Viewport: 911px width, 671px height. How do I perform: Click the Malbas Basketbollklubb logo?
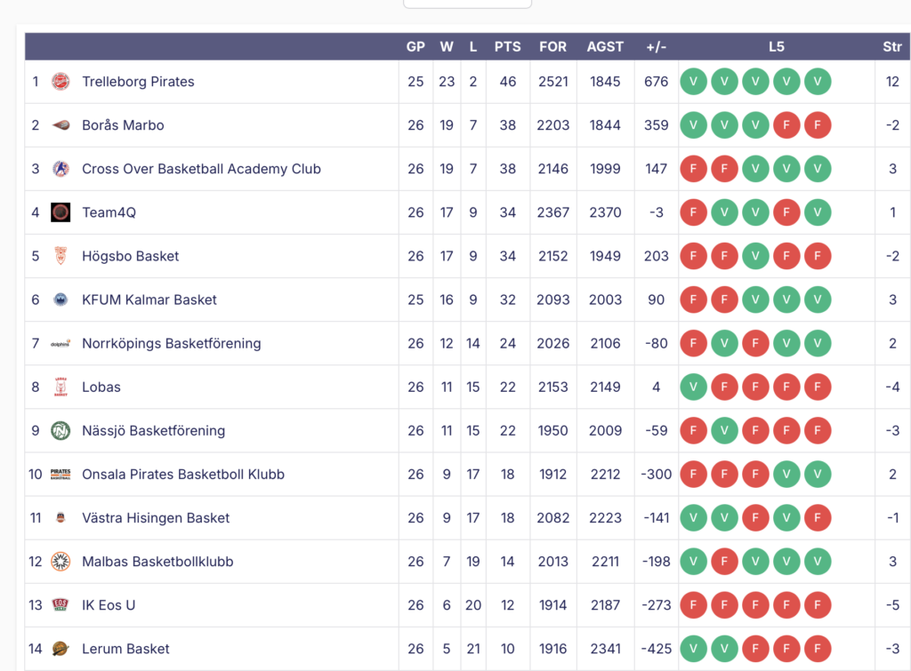point(60,562)
